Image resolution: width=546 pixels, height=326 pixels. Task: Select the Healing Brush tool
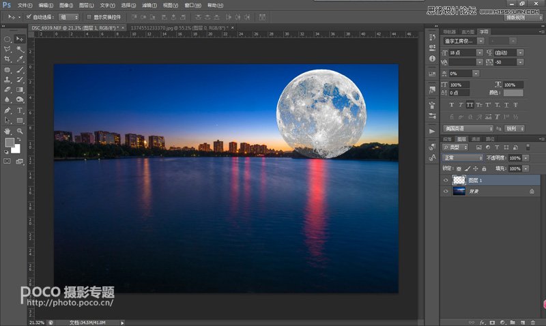pos(8,70)
